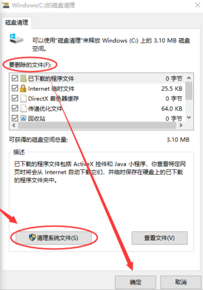Click the 传递优化文件 file icon
Viewport: 203px width, 290px height.
pos(23,108)
